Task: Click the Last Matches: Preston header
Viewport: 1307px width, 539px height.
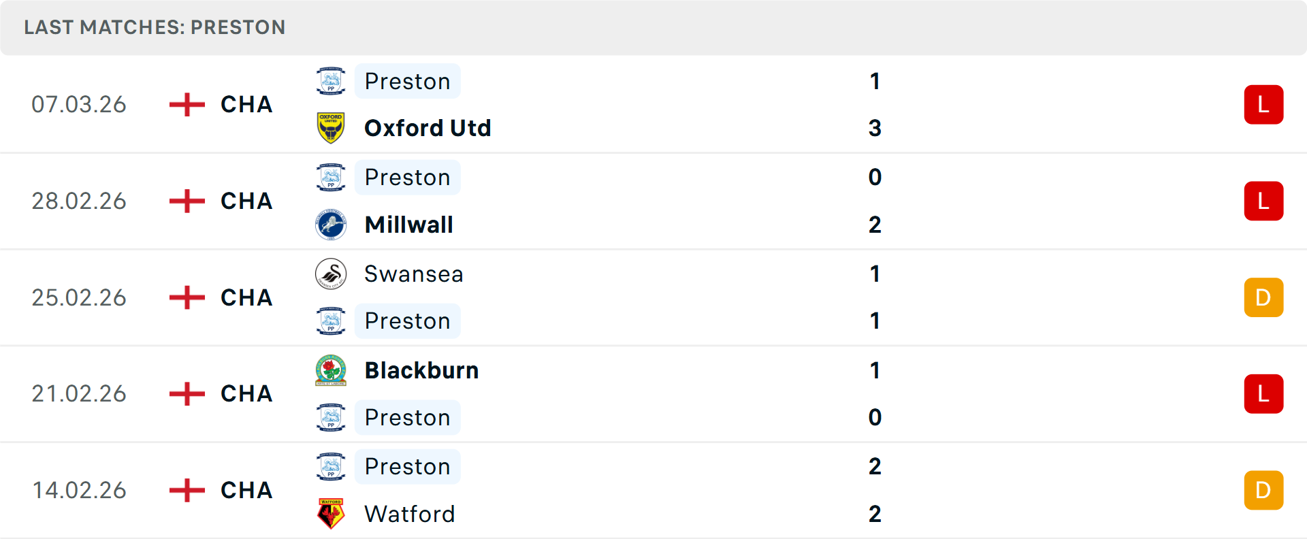Action: pos(155,27)
